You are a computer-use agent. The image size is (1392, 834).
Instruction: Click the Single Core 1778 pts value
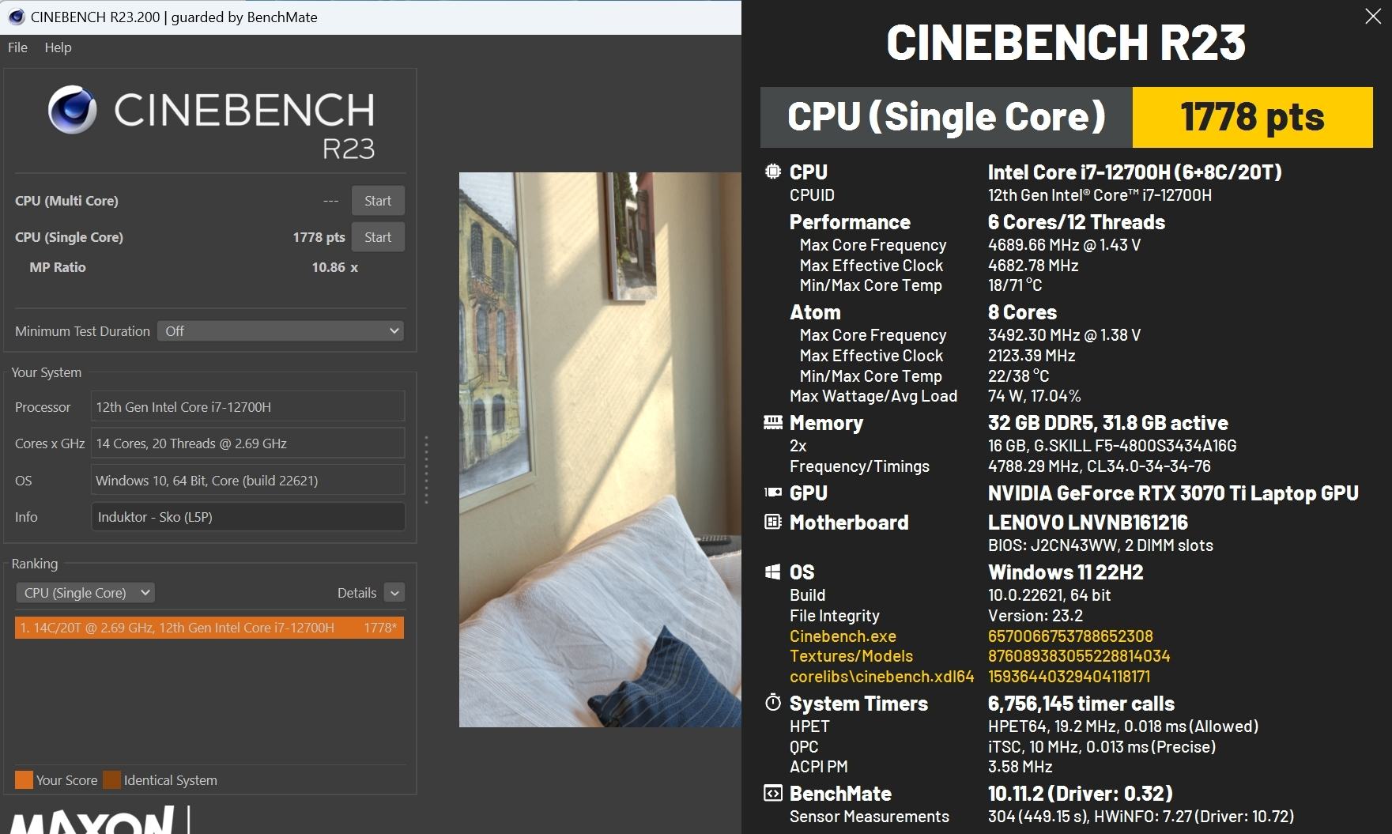[319, 237]
